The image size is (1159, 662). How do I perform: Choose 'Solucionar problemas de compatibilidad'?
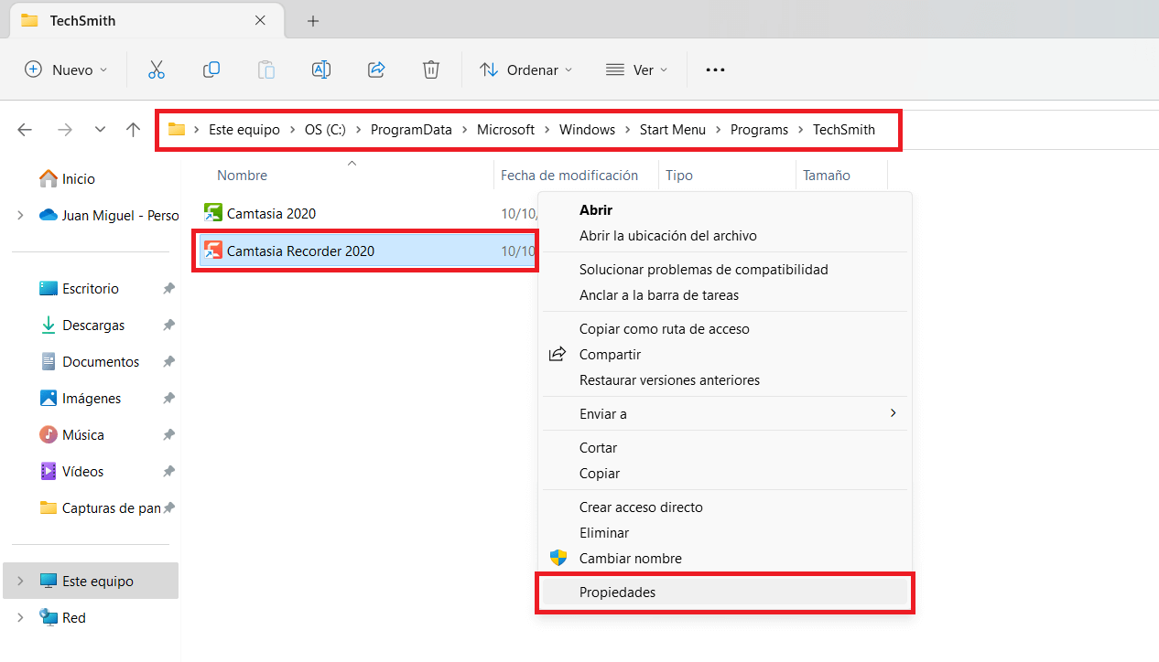(704, 270)
